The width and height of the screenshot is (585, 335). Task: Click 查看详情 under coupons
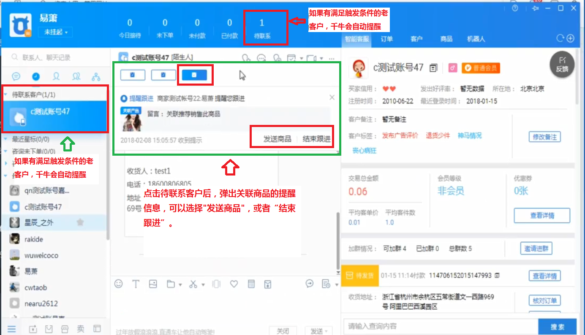[542, 216]
